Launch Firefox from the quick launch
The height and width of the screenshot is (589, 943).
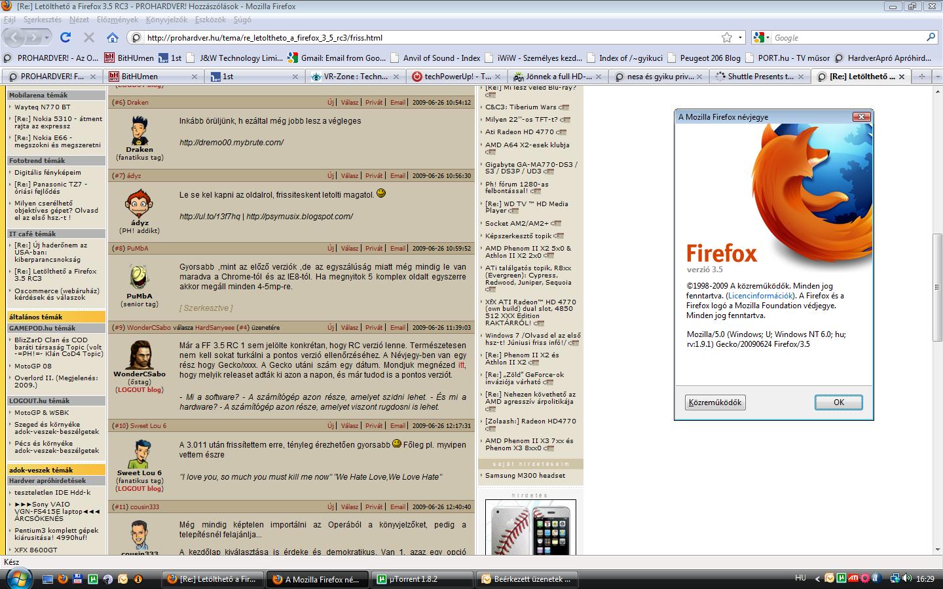tap(63, 579)
